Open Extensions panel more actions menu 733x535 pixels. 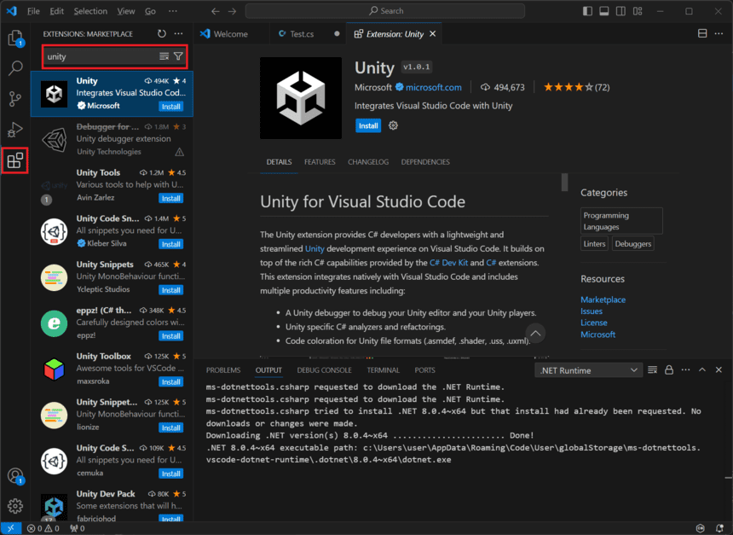(x=179, y=33)
